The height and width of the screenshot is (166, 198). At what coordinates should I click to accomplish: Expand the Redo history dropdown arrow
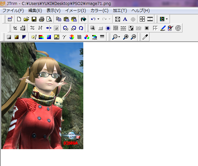[109, 19]
